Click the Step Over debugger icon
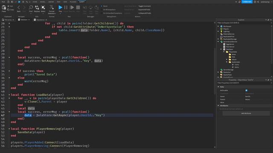 click(x=91, y=8)
